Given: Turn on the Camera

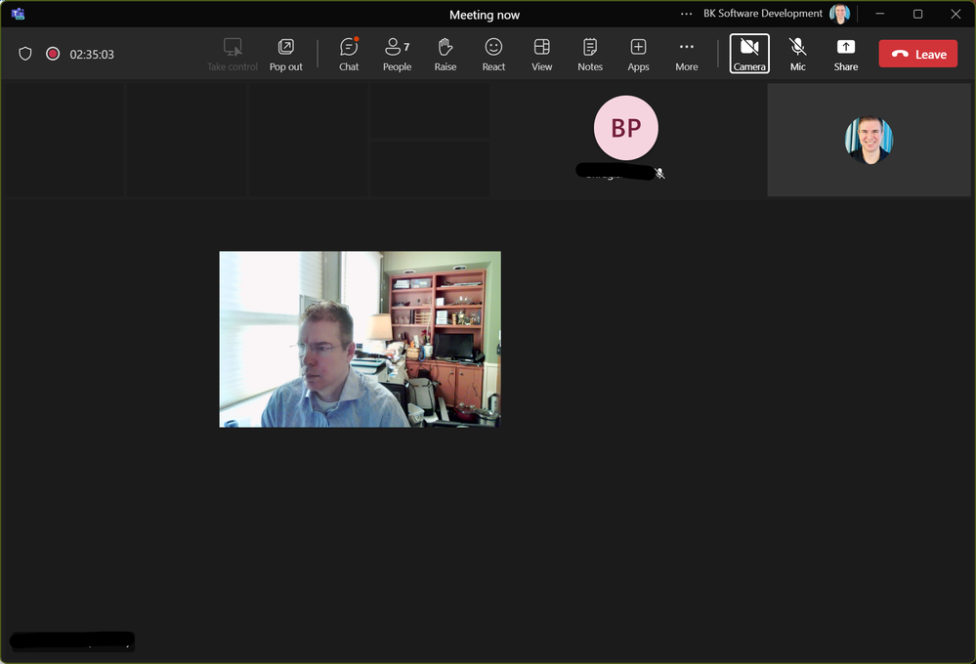Looking at the screenshot, I should [749, 54].
